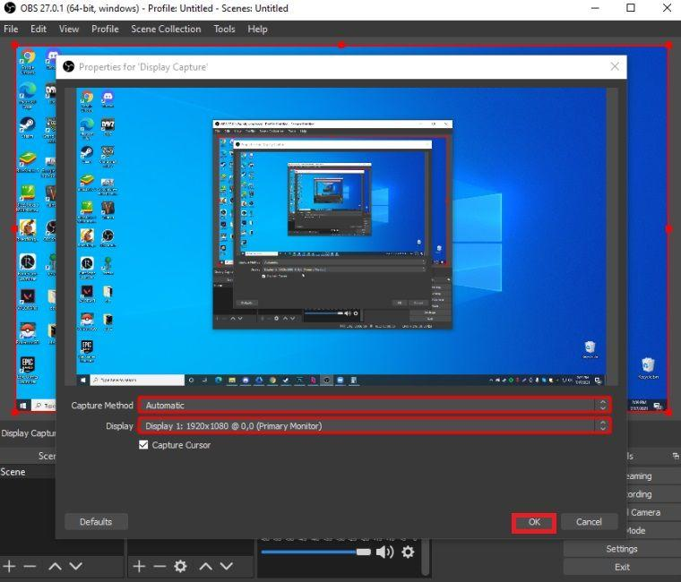Click OBS Studio desktop icon in dialog preview
Image resolution: width=681 pixels, height=582 pixels.
[x=108, y=235]
